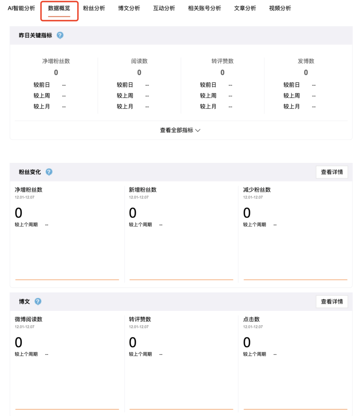Open 博文分析 tab
The height and width of the screenshot is (416, 355).
[x=129, y=8]
